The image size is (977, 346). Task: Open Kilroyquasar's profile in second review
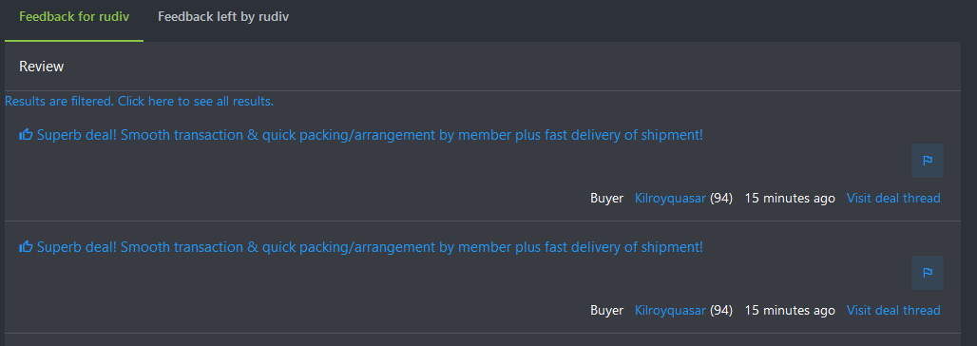tap(670, 311)
